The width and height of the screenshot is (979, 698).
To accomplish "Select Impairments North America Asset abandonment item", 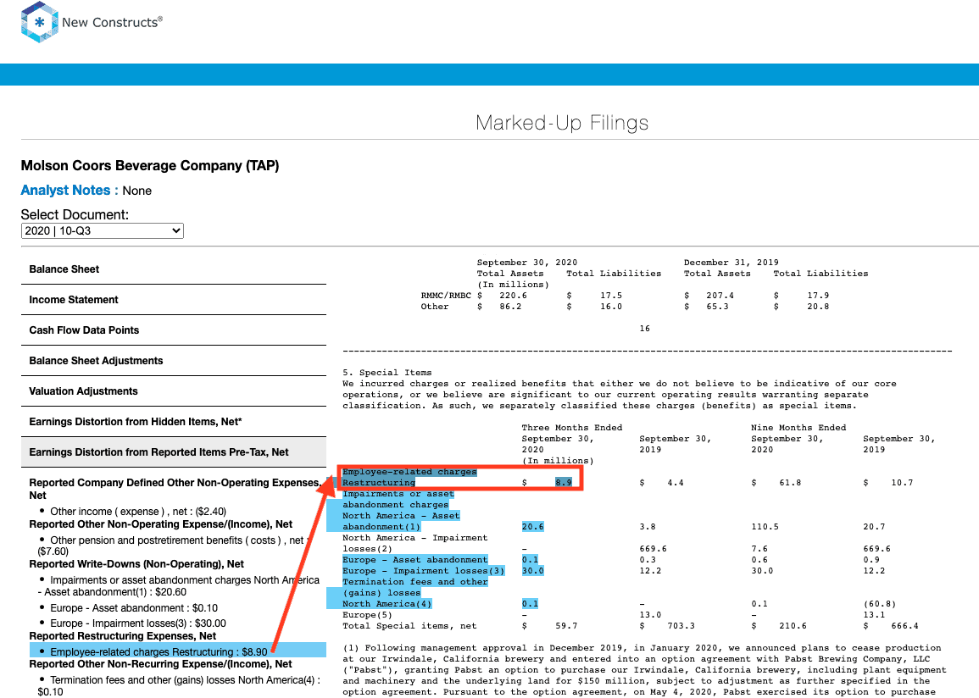I will [179, 586].
